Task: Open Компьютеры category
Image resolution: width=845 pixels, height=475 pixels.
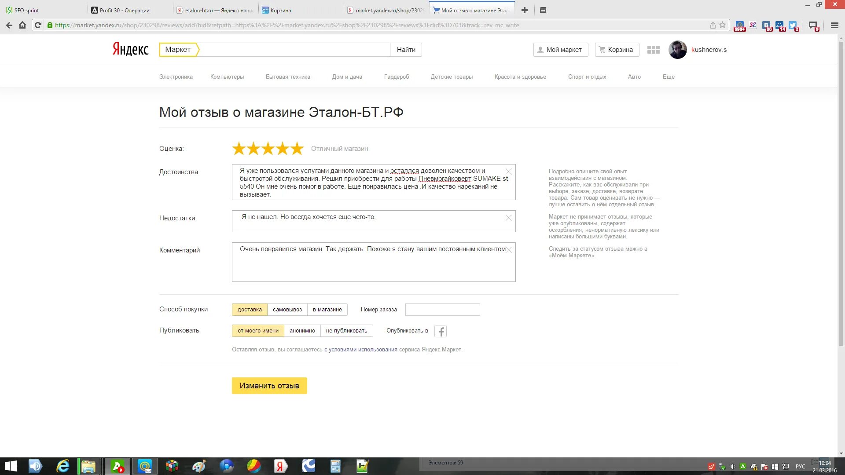Action: 227,77
